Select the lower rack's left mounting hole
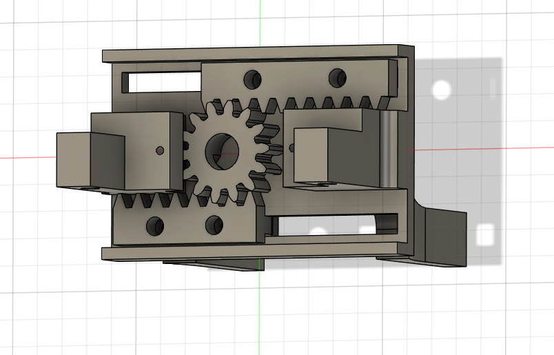 tap(155, 226)
